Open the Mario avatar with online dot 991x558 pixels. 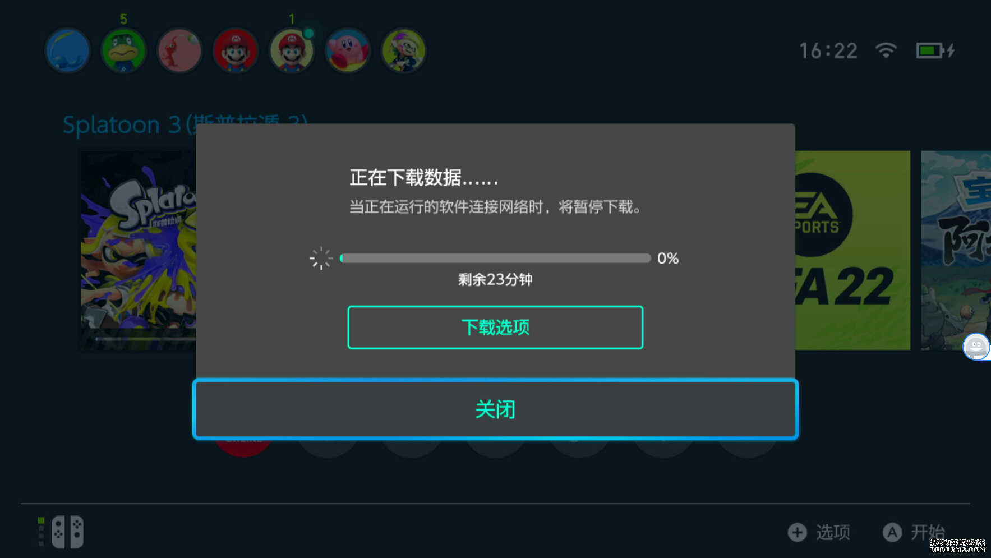point(292,51)
